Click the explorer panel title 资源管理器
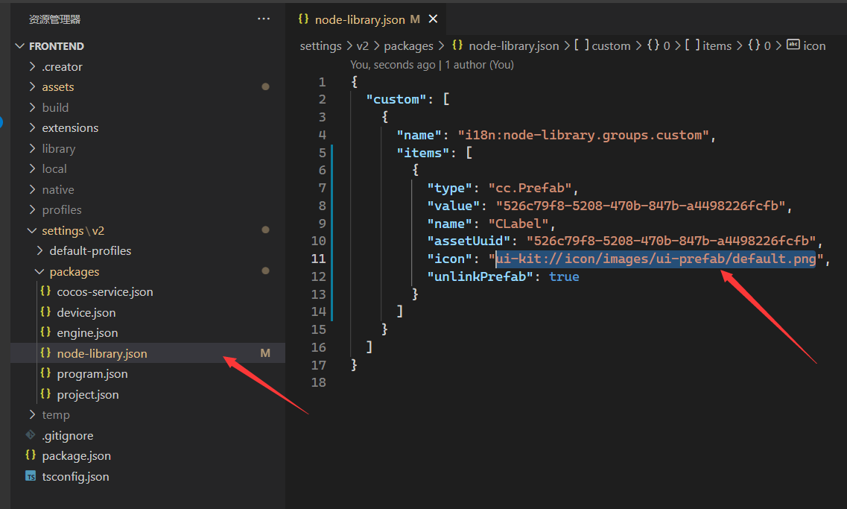 pyautogui.click(x=54, y=19)
